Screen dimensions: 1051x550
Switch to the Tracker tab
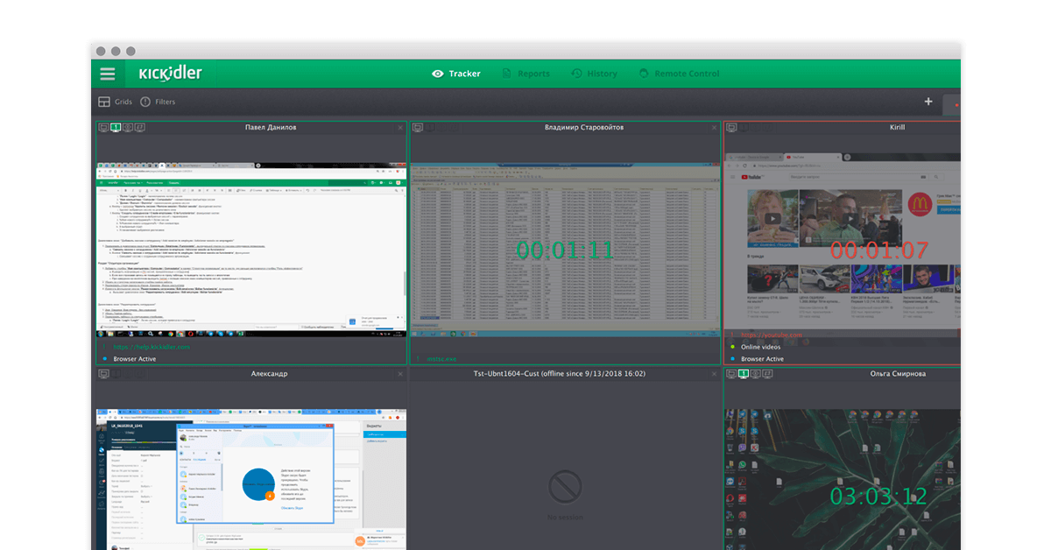pyautogui.click(x=456, y=74)
